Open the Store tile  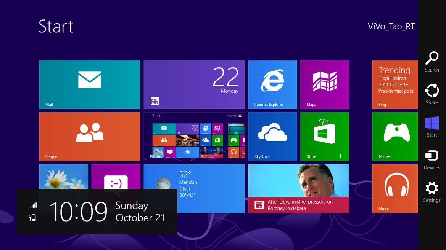point(325,137)
